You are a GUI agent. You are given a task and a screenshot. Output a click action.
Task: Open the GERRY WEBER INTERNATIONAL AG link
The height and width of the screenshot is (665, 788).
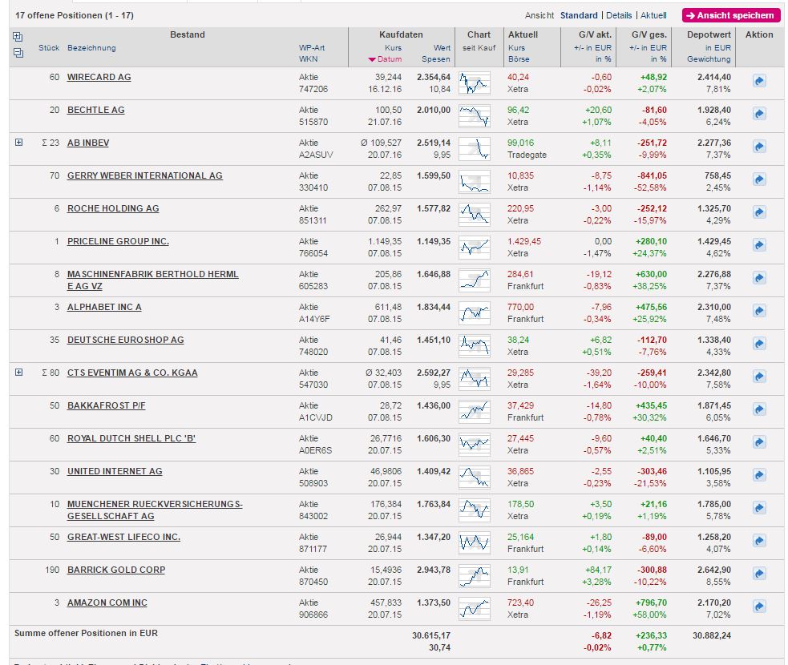tap(144, 175)
